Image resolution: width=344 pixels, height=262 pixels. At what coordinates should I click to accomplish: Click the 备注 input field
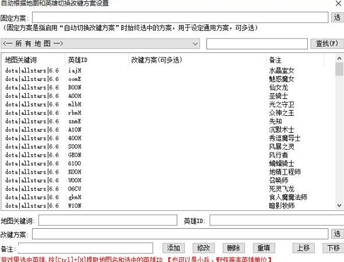(x=86, y=248)
